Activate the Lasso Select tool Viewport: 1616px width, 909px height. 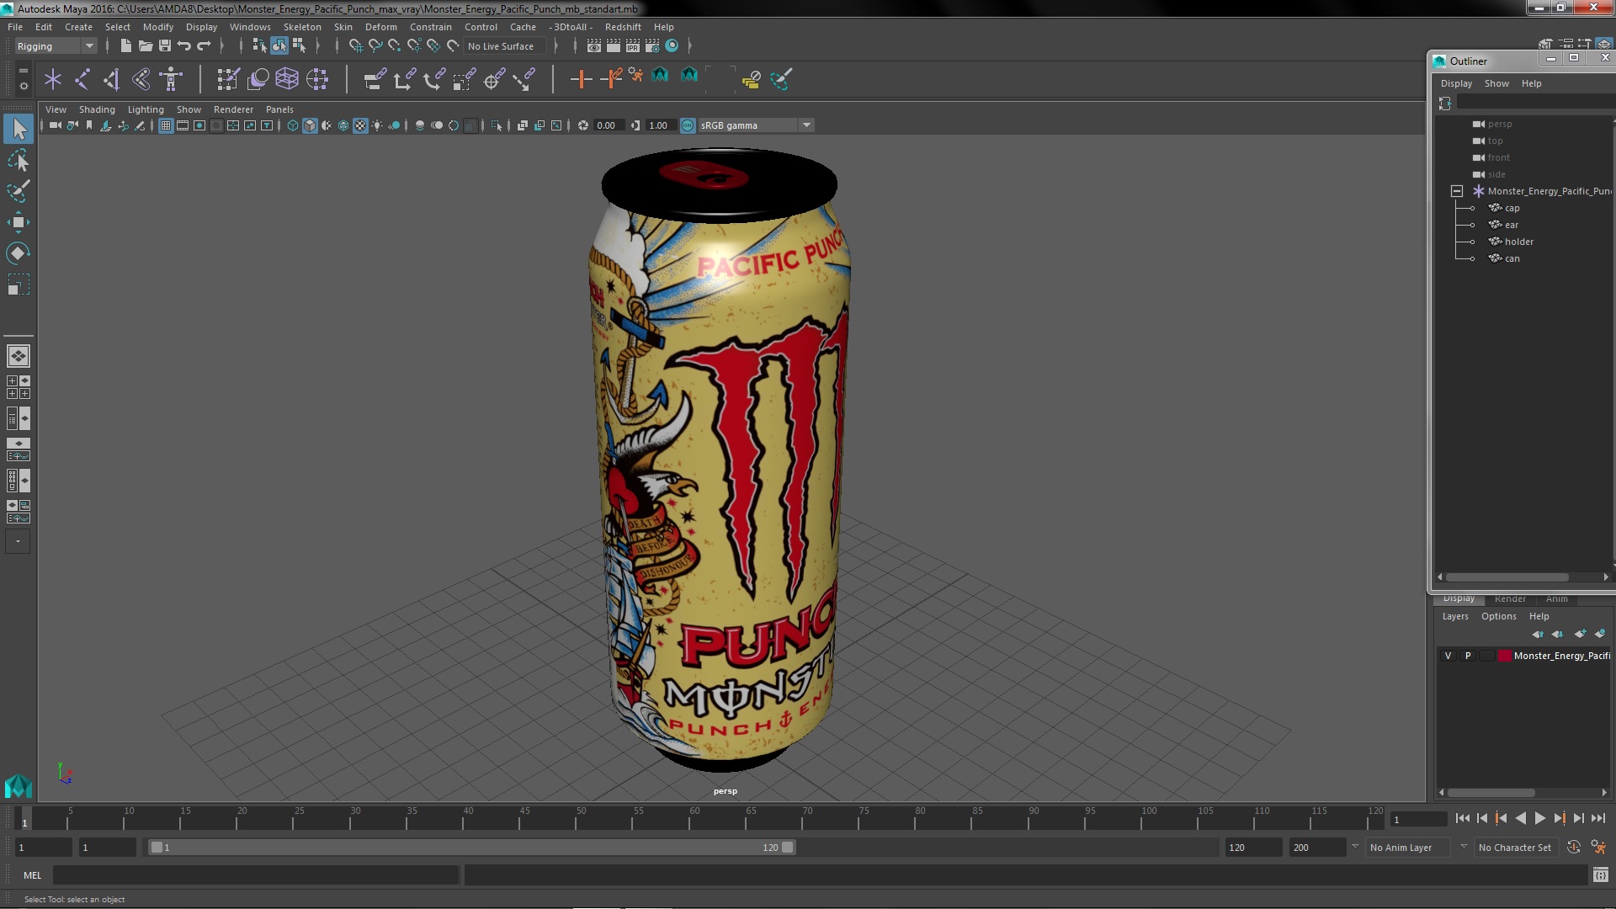pos(19,160)
